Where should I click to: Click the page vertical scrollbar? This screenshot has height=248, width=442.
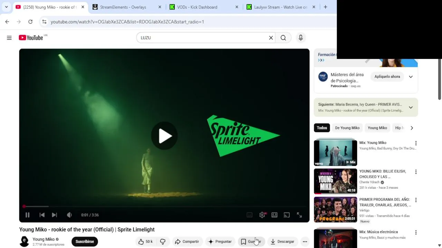pos(440,79)
